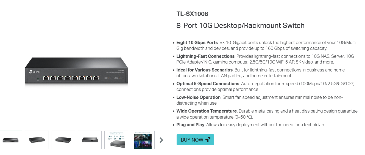Click port 1 on the switch image
The width and height of the screenshot is (365, 155).
point(46,78)
